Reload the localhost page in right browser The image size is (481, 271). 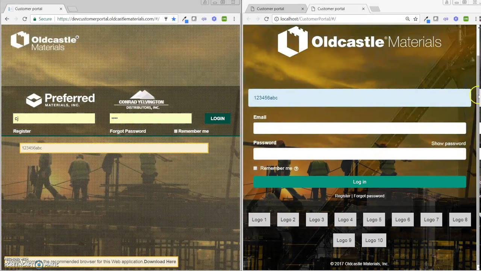point(266,19)
